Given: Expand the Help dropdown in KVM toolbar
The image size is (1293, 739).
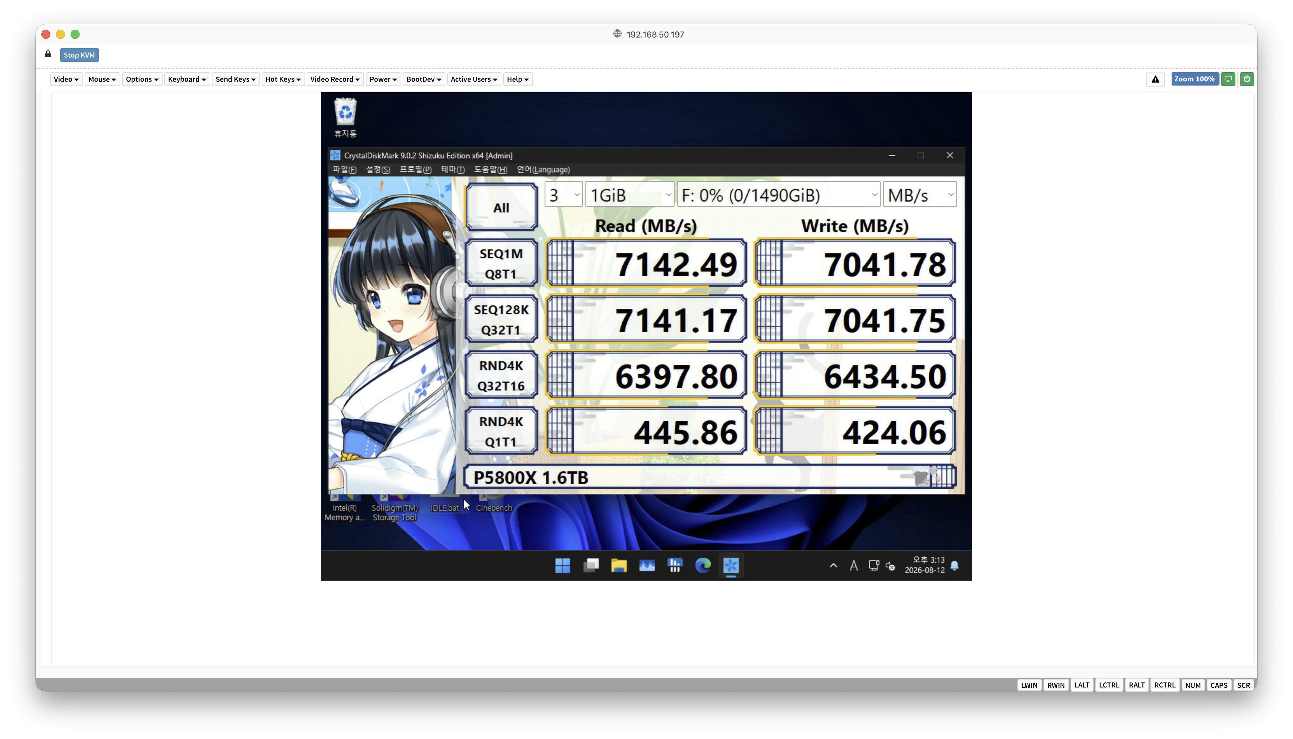Looking at the screenshot, I should coord(518,79).
